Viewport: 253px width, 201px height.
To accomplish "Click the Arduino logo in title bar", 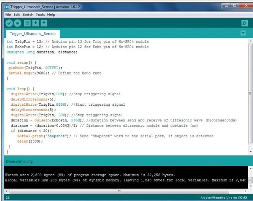I will [x=6, y=7].
